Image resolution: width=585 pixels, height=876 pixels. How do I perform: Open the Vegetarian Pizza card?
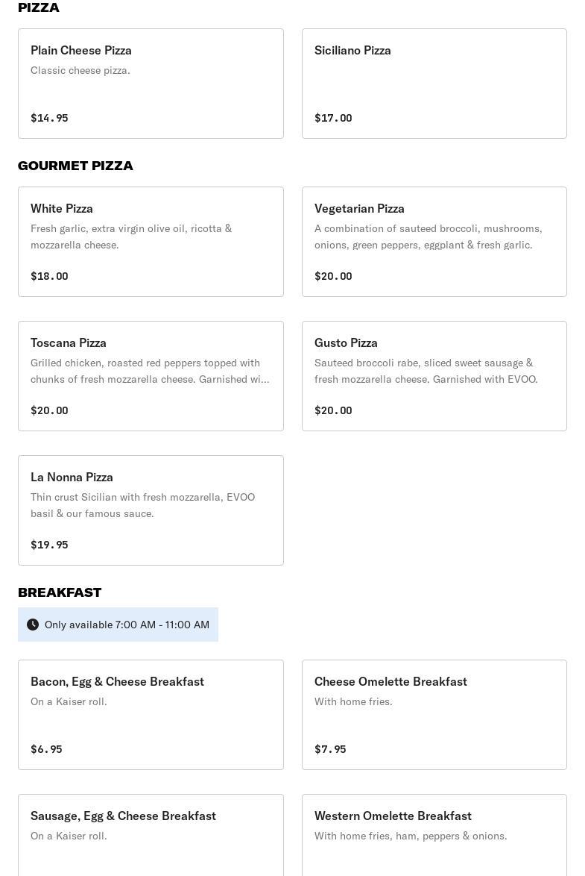pos(434,242)
